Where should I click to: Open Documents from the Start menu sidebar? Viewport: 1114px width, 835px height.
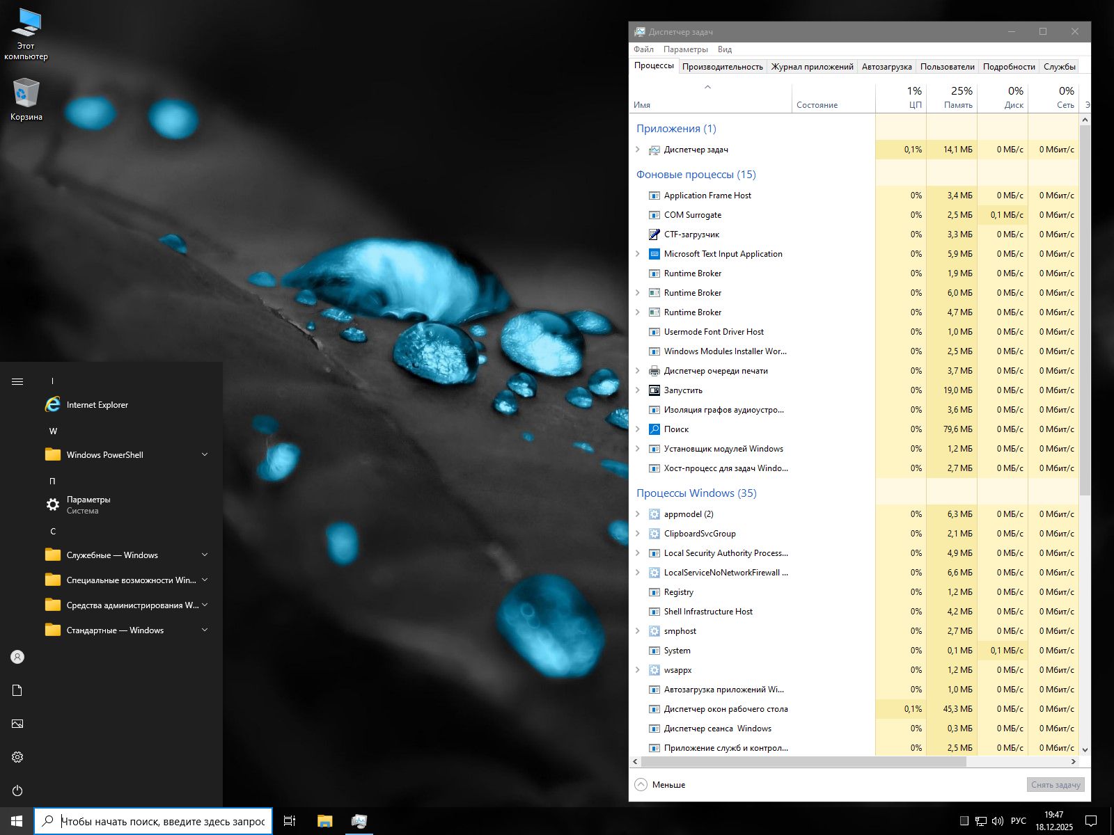(x=17, y=690)
